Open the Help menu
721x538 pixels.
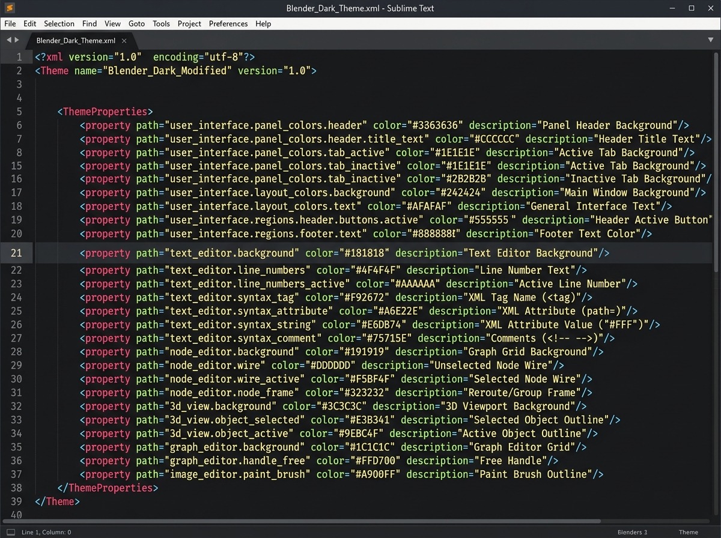point(263,23)
